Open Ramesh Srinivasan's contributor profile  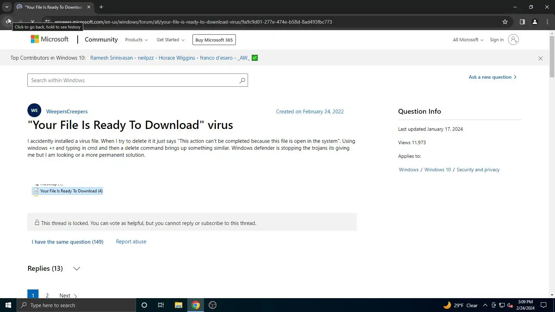(x=111, y=58)
